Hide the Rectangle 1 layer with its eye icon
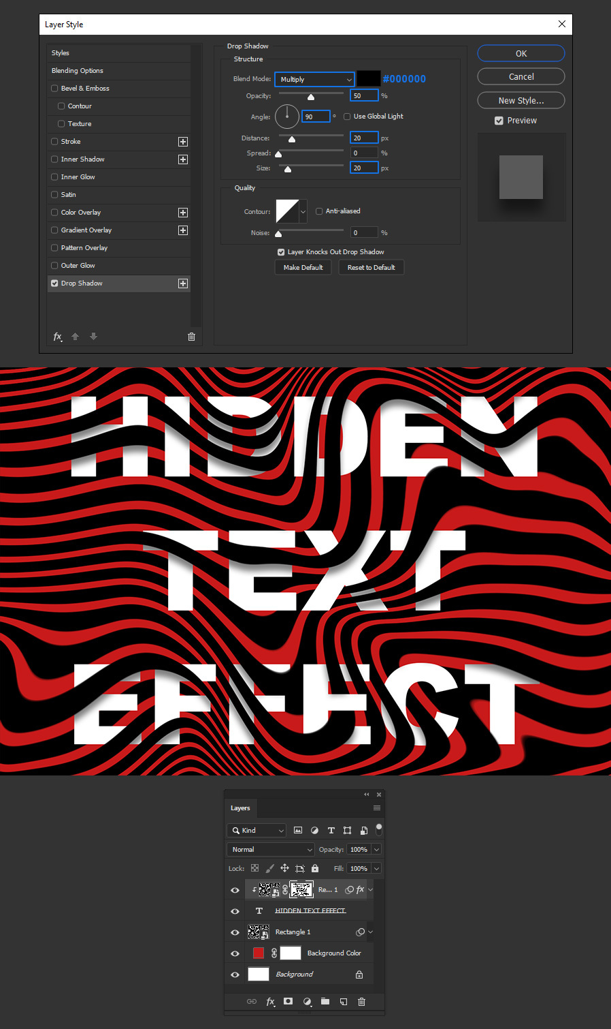Image resolution: width=611 pixels, height=1029 pixels. (235, 932)
